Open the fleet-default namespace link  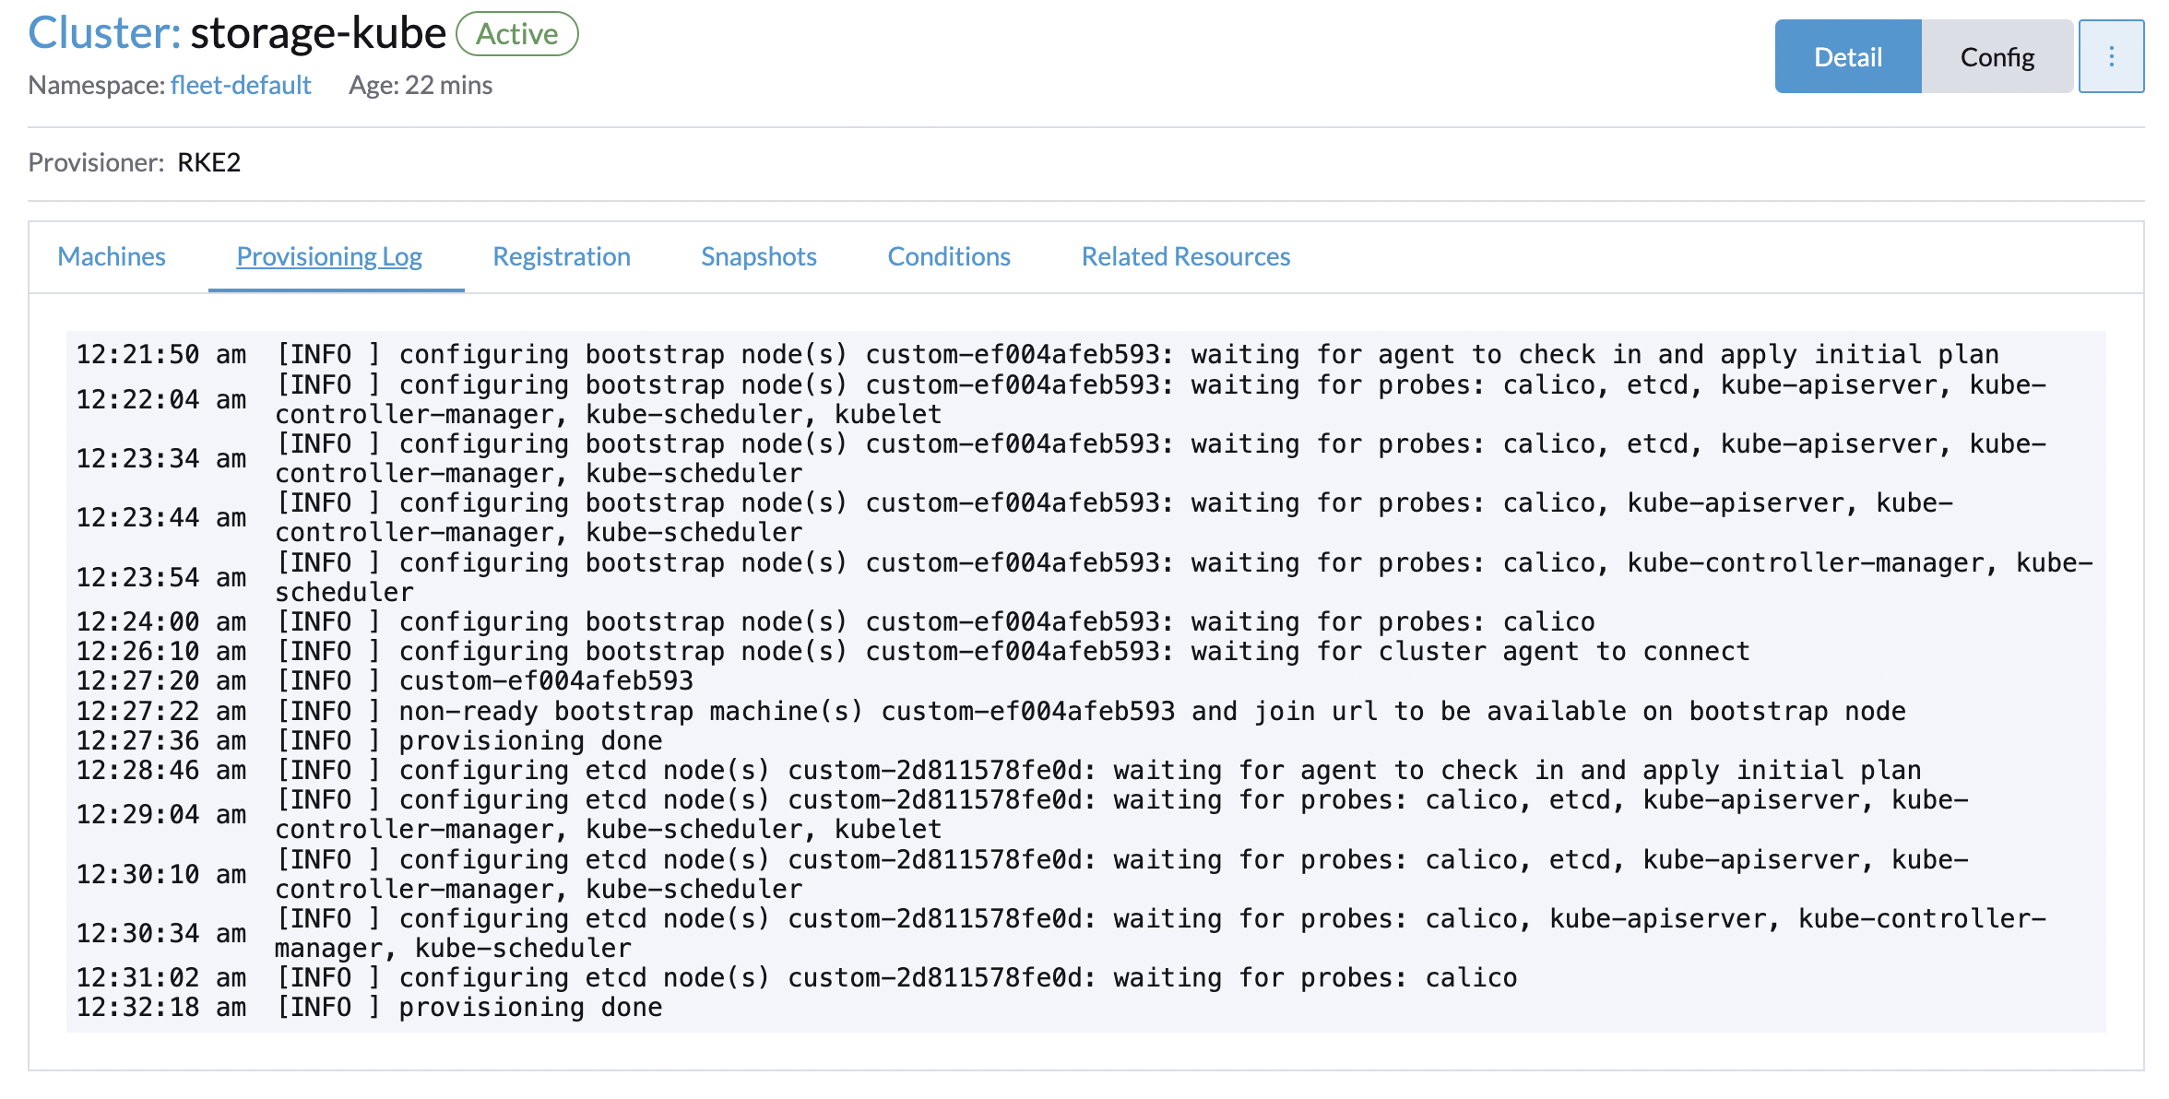[x=241, y=85]
